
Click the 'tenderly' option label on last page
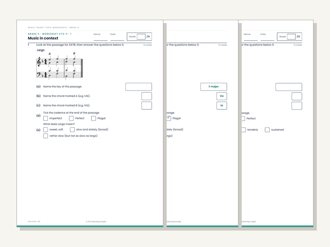[x=252, y=130]
